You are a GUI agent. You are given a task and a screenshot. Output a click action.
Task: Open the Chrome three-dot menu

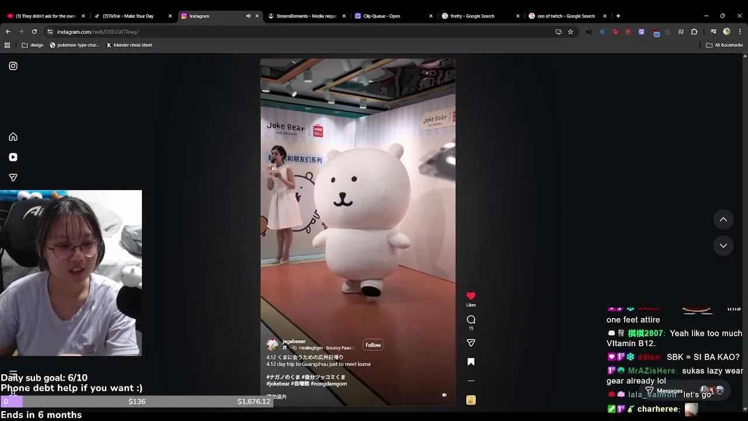(740, 32)
